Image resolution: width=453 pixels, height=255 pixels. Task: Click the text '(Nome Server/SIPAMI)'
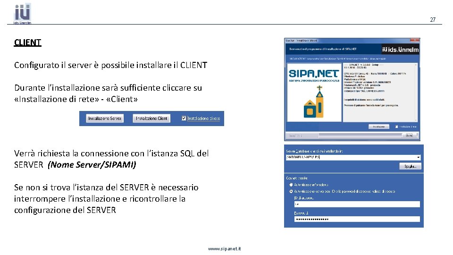point(92,165)
